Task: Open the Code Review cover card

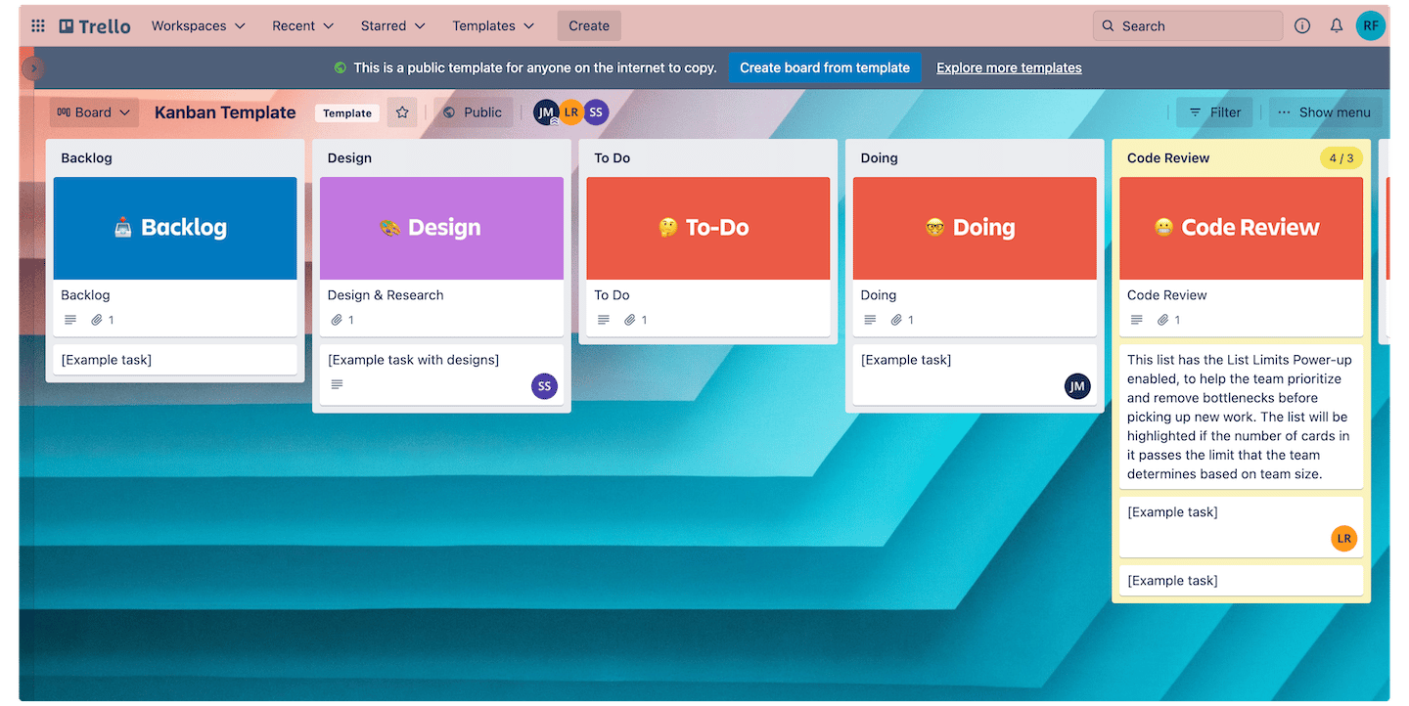Action: coord(1242,256)
